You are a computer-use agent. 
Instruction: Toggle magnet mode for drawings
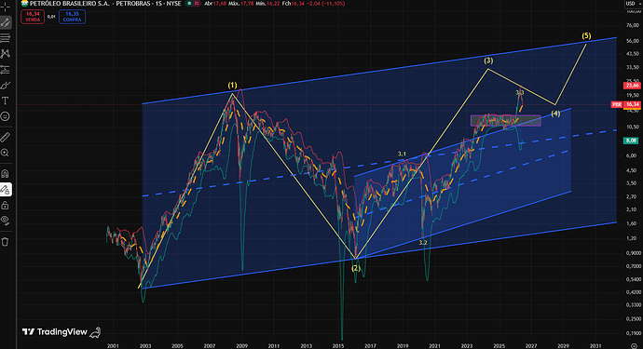[6, 173]
